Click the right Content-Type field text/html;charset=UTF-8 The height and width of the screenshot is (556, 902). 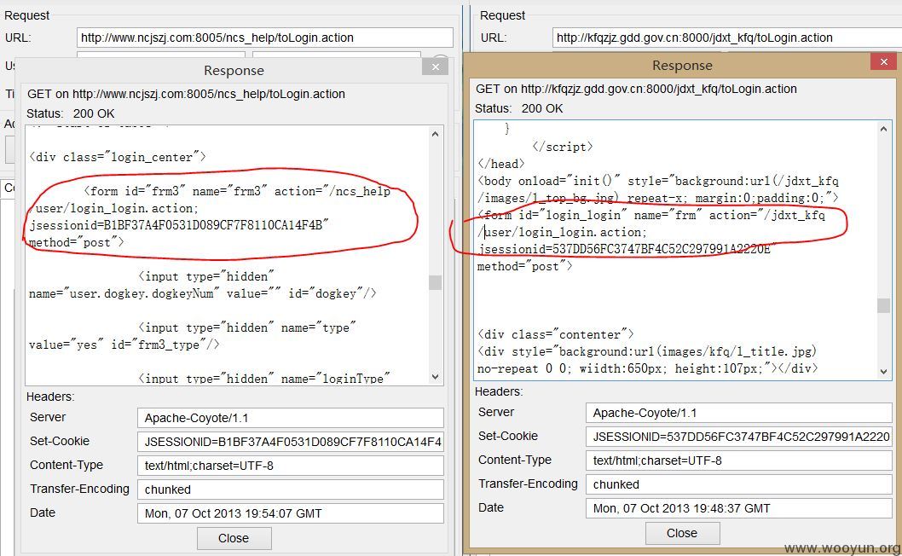click(738, 460)
